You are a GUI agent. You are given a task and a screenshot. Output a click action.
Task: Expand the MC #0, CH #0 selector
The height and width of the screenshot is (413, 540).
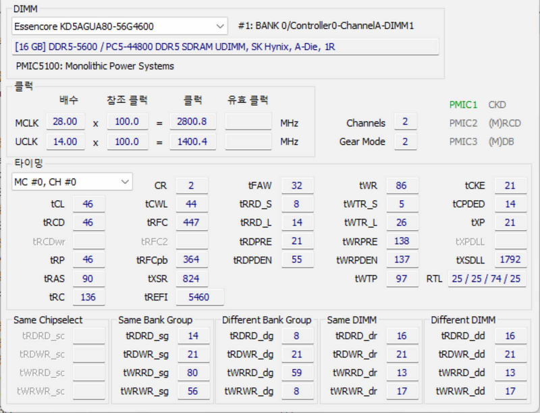72,182
